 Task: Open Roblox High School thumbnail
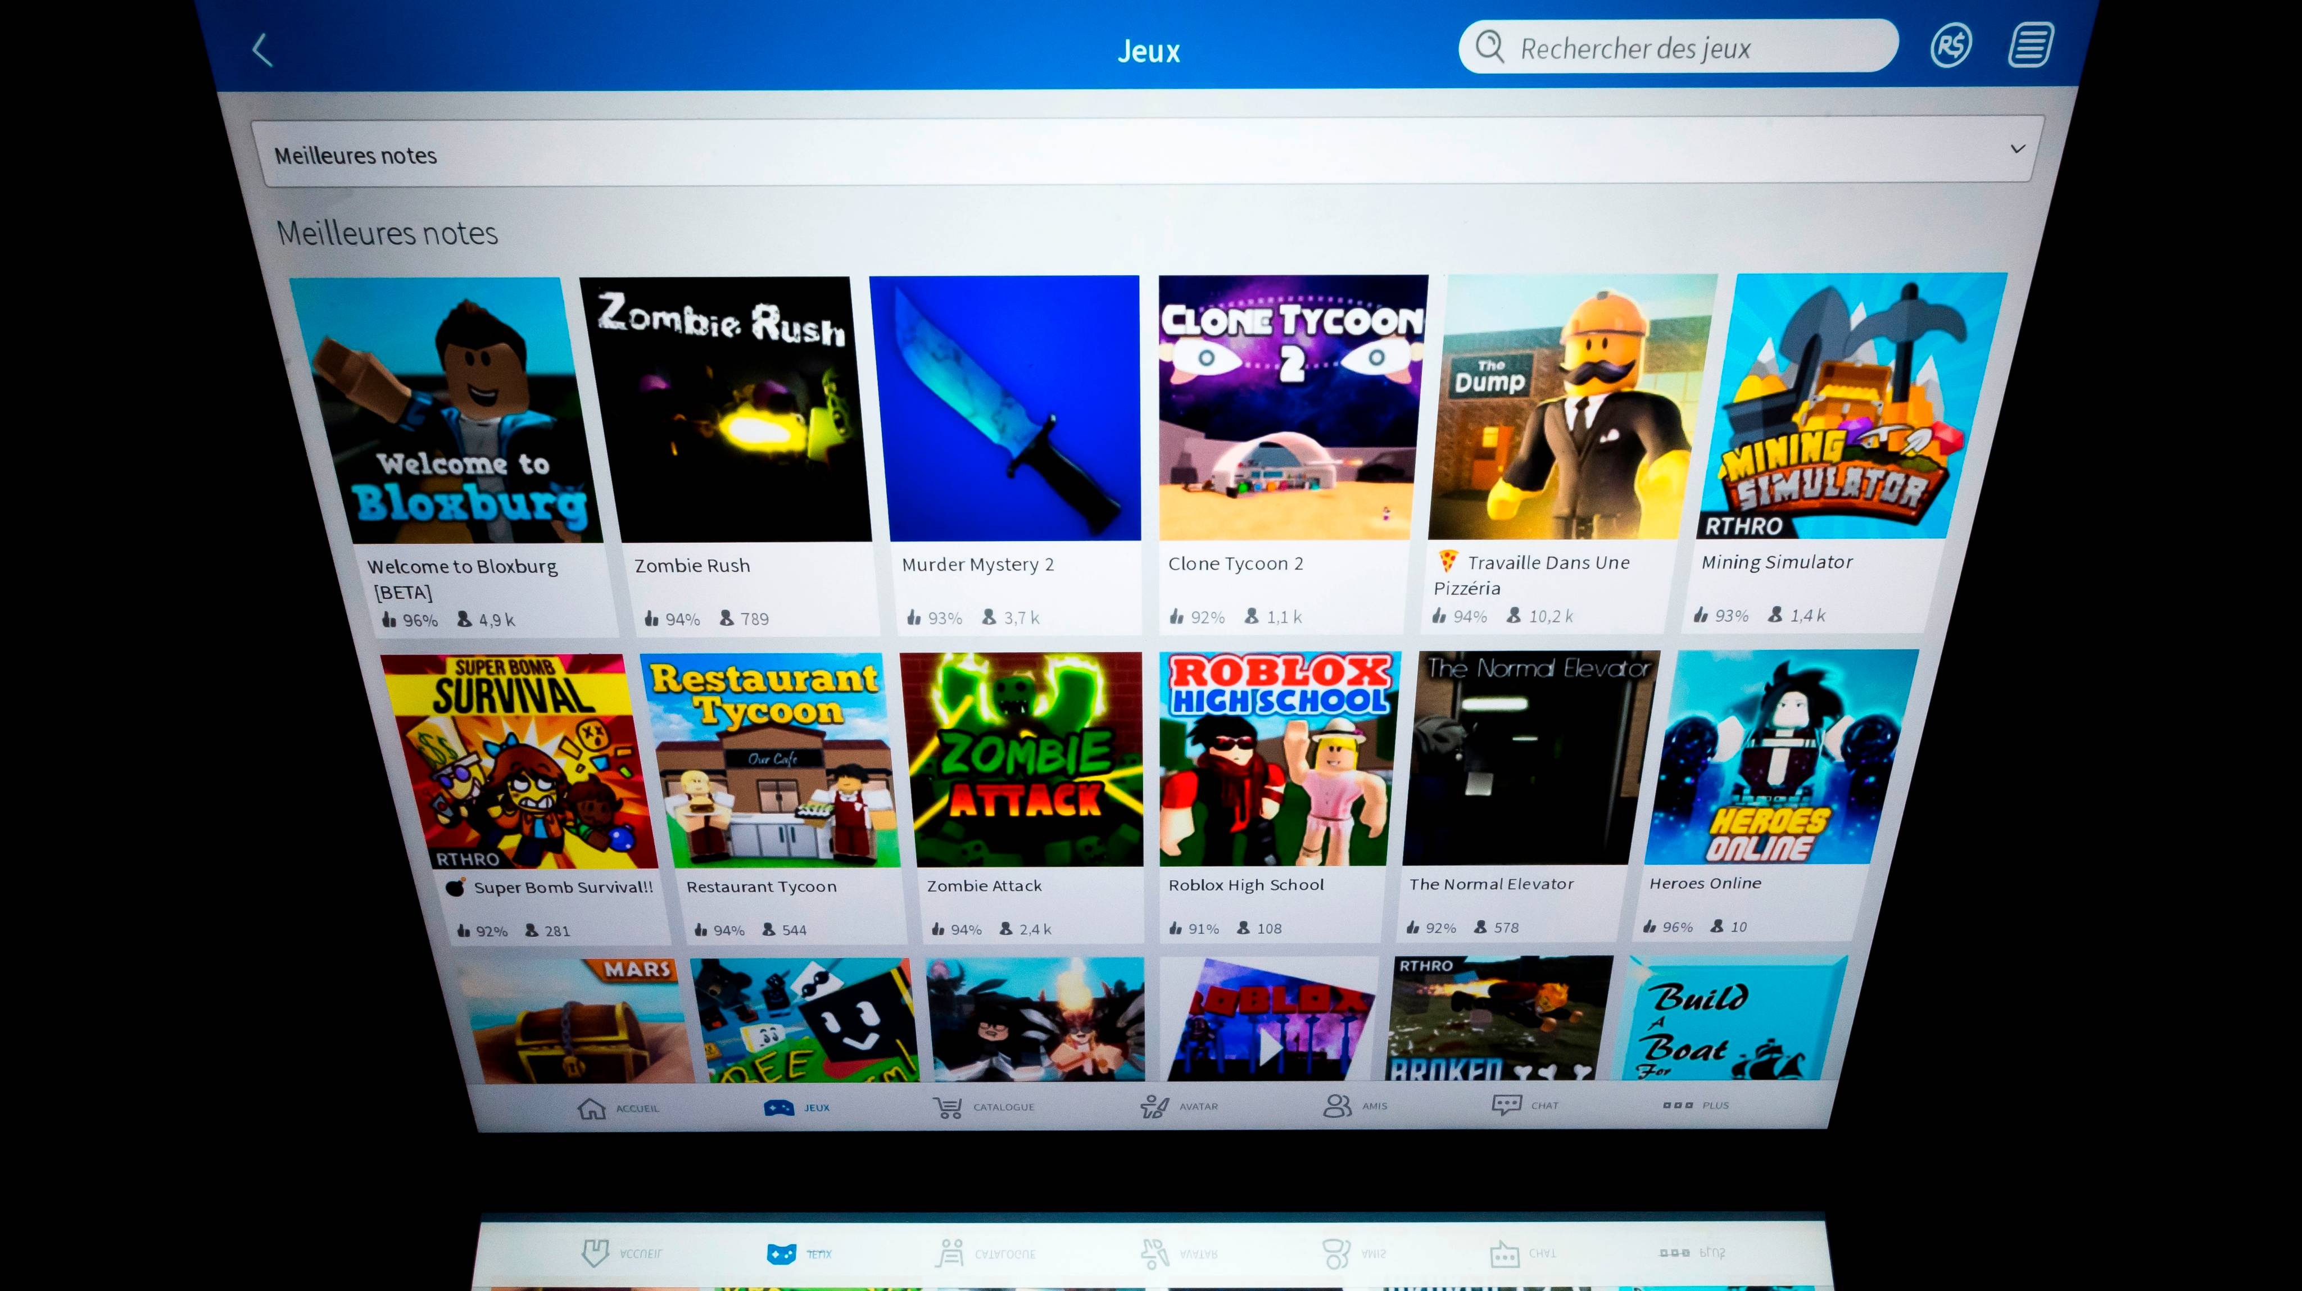tap(1280, 758)
